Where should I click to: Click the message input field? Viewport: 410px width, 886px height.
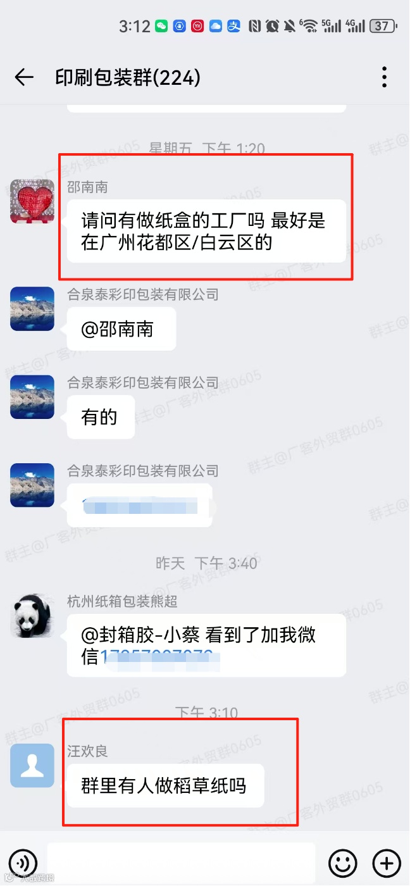[x=181, y=863]
